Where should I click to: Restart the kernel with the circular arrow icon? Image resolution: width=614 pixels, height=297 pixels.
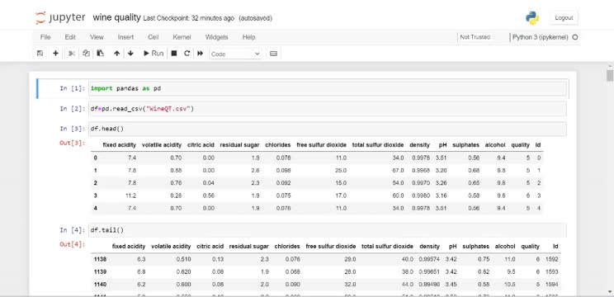pos(187,54)
